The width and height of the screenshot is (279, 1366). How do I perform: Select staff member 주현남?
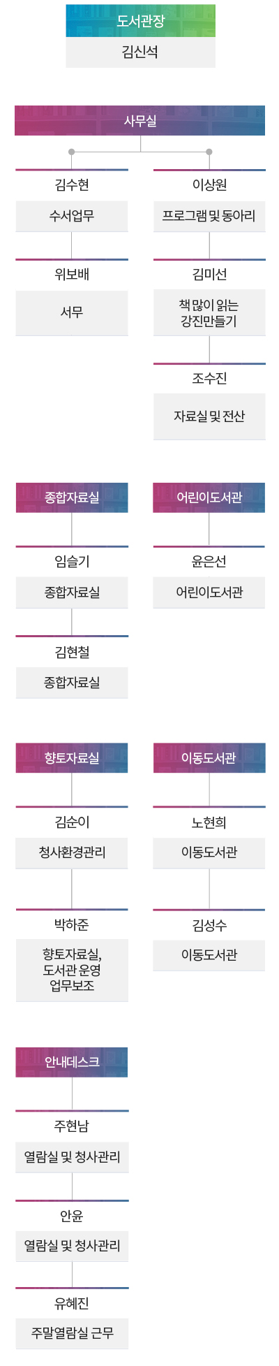coord(72,1126)
